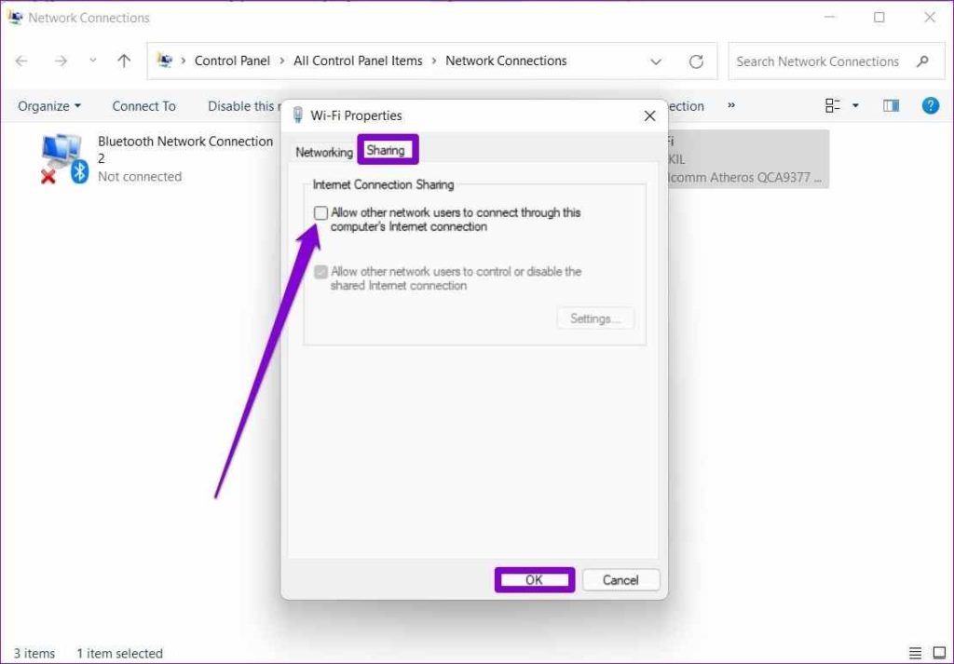Select Bluetooth Network Connection 2 icon
The width and height of the screenshot is (954, 664).
tap(64, 159)
